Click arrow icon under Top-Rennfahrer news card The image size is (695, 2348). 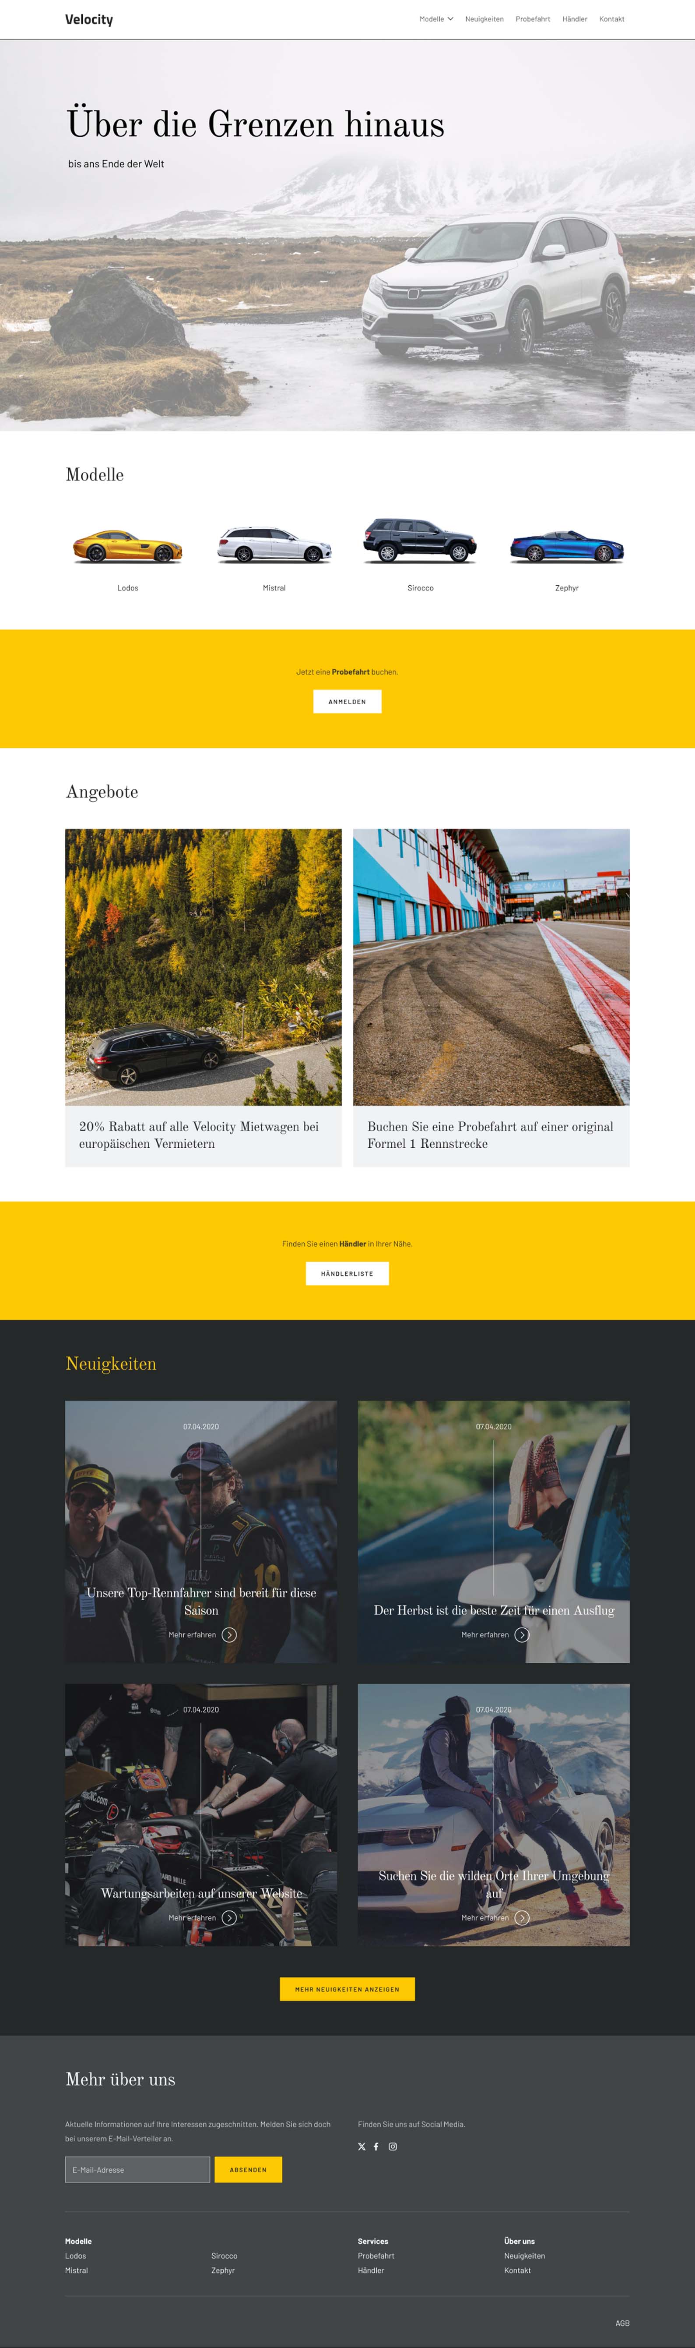click(229, 1635)
